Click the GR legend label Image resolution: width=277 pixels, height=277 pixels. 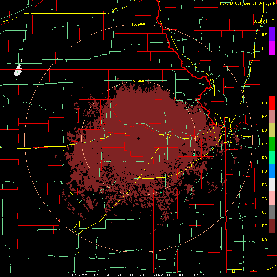coord(264,117)
